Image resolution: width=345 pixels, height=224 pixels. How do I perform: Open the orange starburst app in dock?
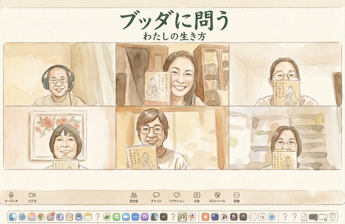205,217
